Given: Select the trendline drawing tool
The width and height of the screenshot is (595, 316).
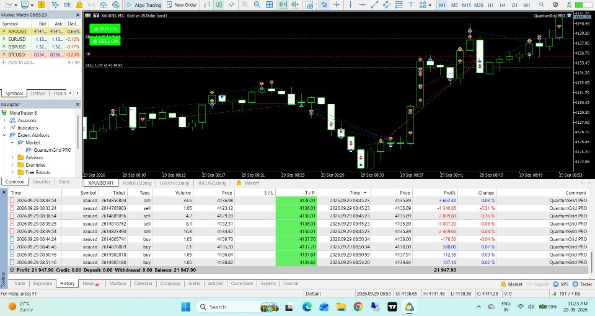Looking at the screenshot, I should click(x=374, y=5).
